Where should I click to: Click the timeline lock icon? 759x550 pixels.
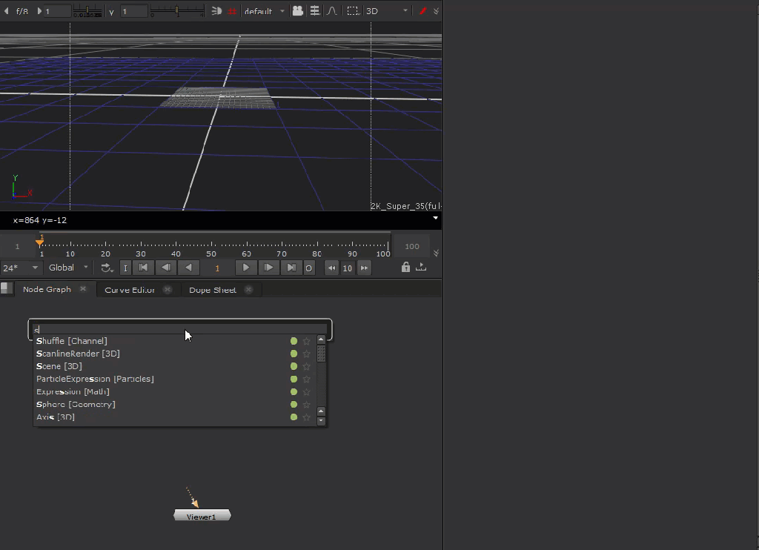(405, 268)
